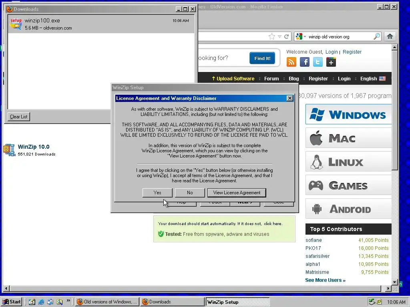
Task: Open the bookmark star dropdown arrow
Action: click(x=279, y=36)
